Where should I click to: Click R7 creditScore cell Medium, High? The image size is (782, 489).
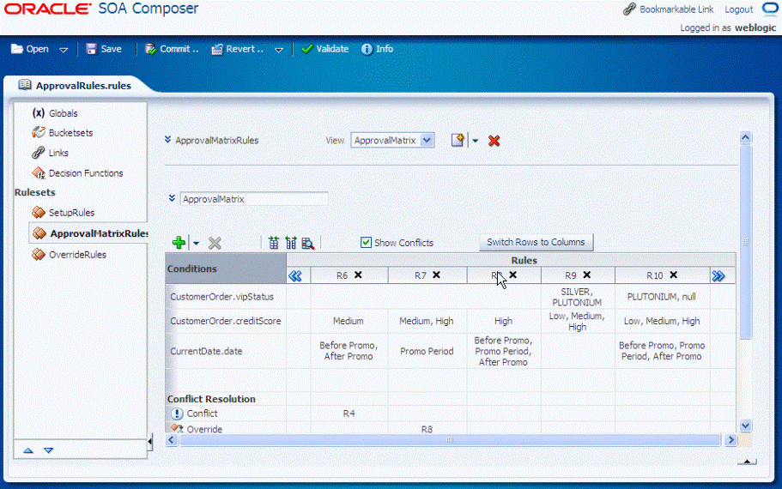[x=427, y=321]
